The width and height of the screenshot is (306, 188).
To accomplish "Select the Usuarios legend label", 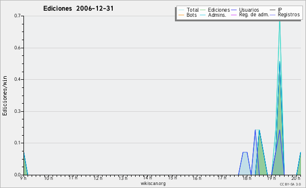I will (249, 10).
